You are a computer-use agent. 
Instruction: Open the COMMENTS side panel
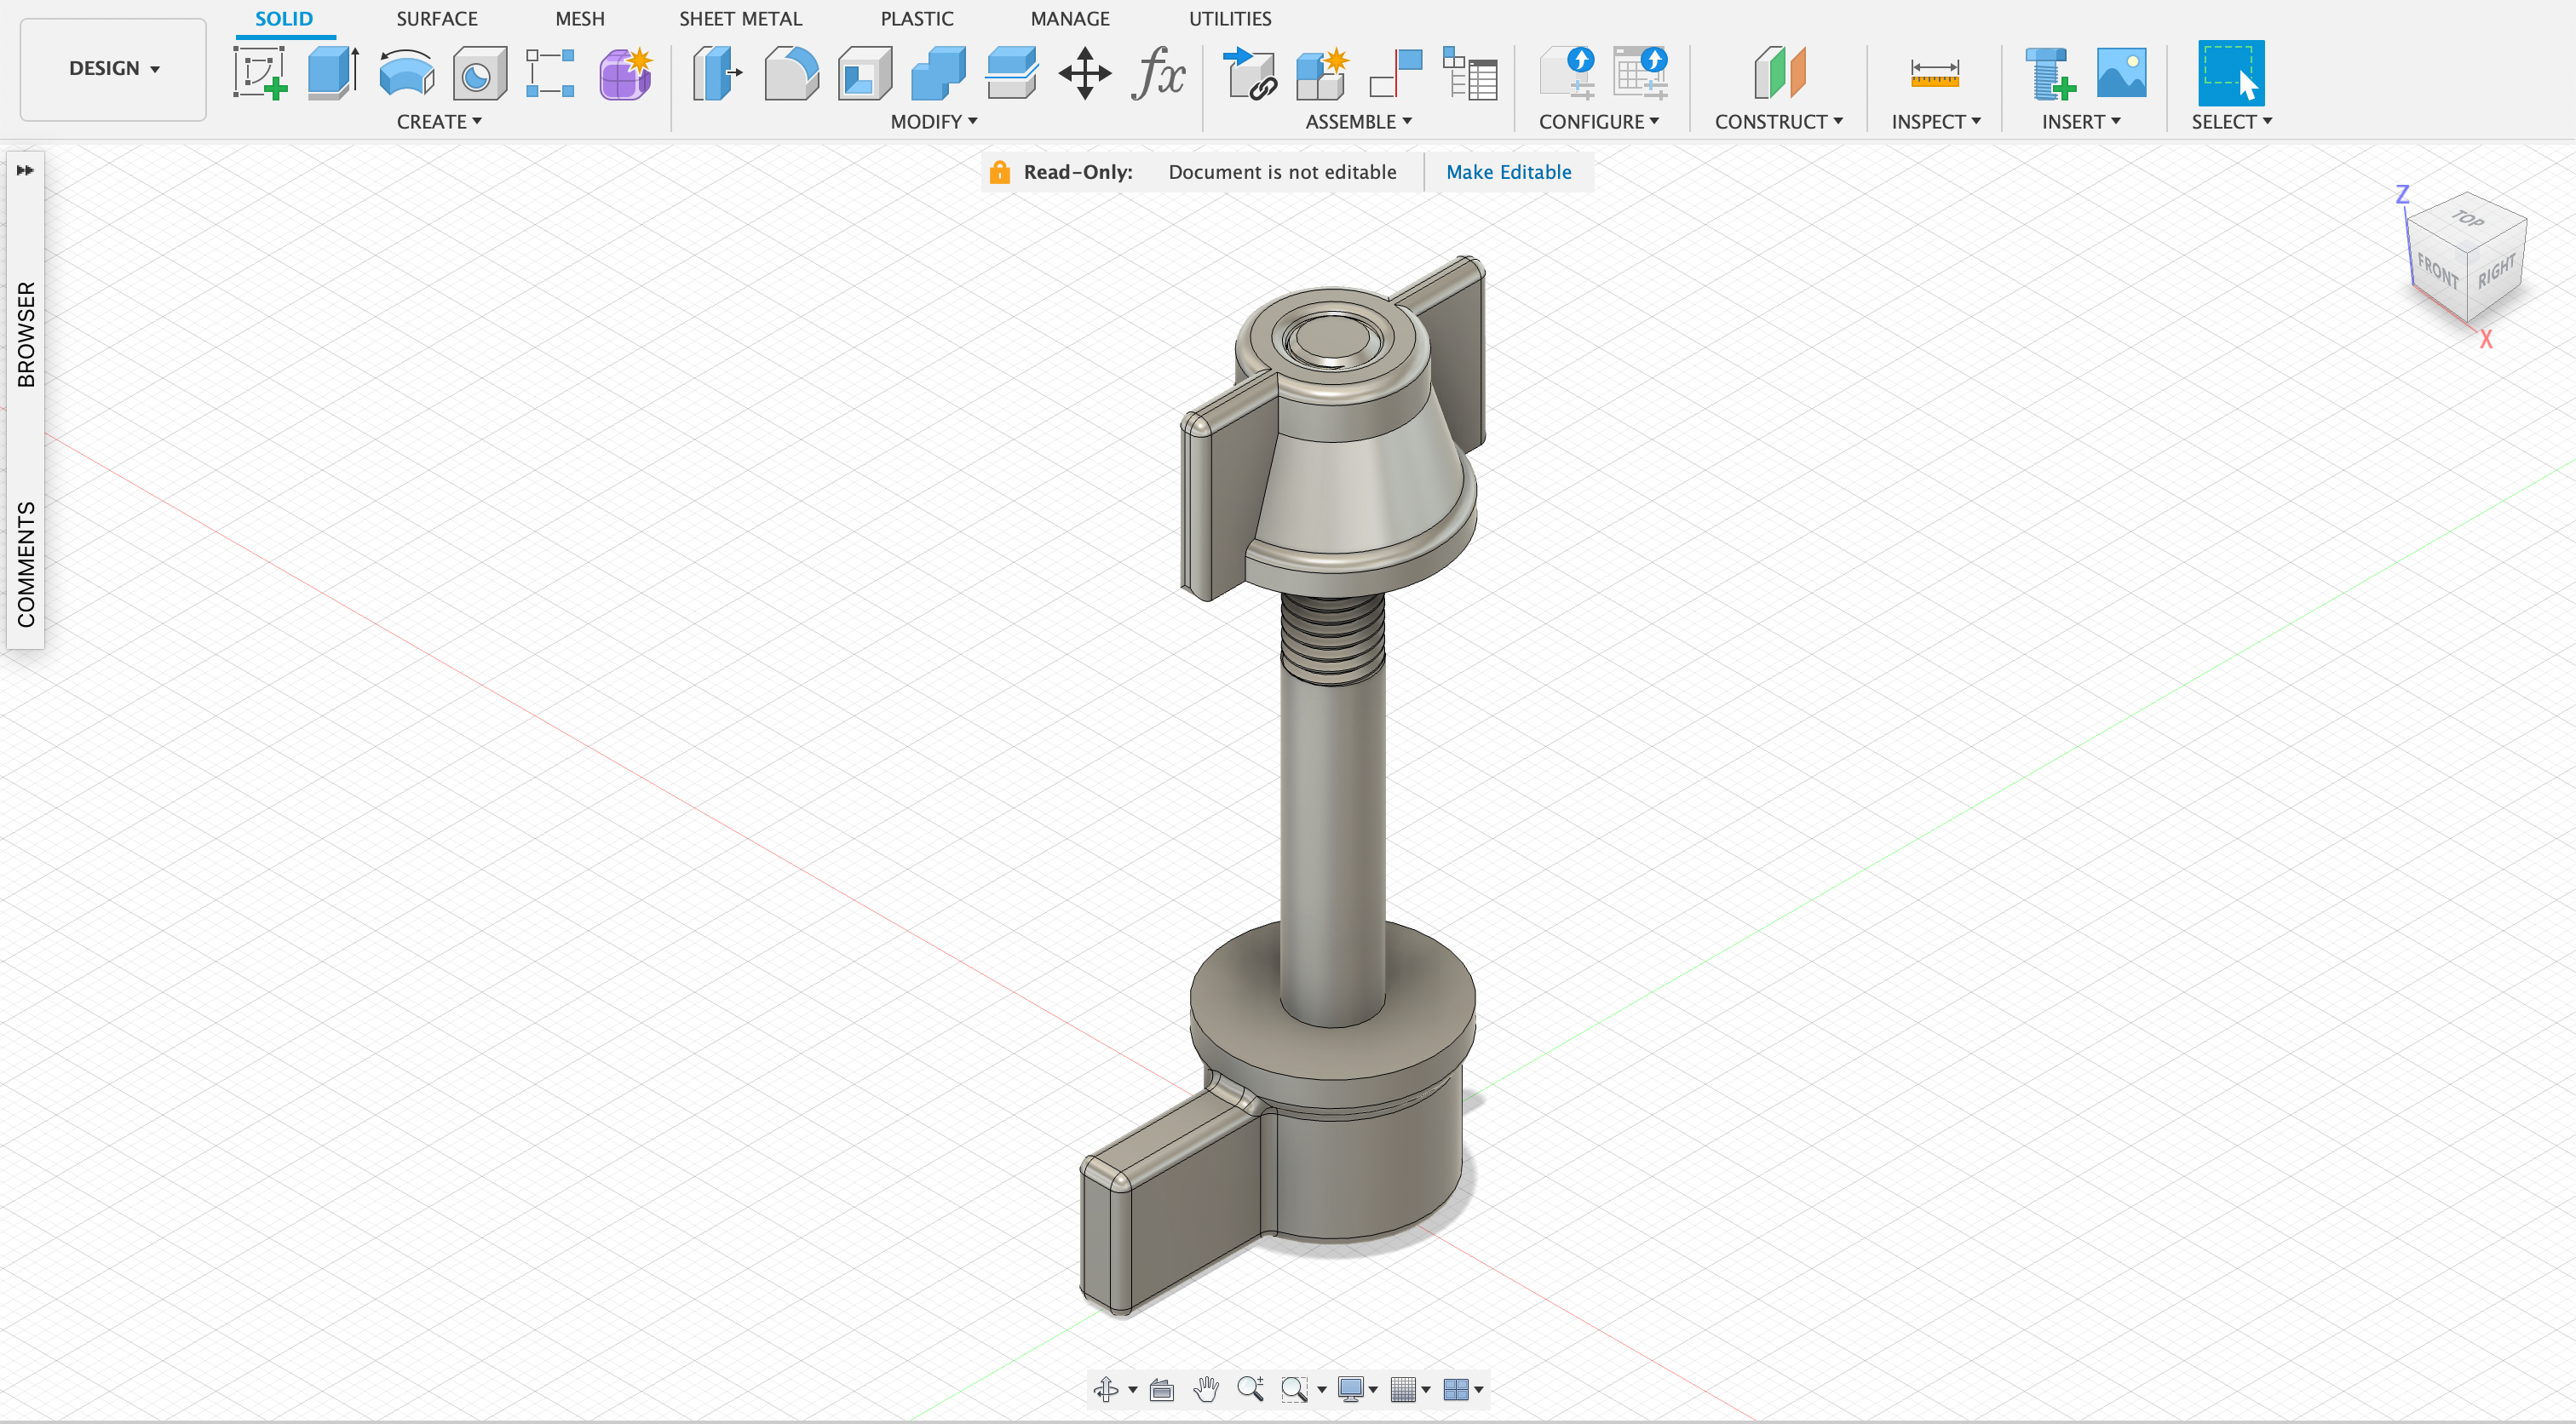[x=26, y=564]
